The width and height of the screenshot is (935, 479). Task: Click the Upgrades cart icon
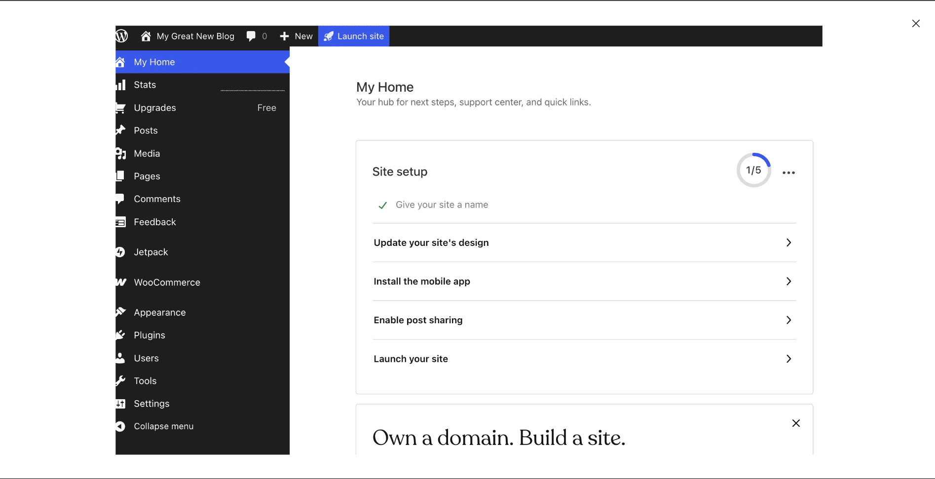pos(120,108)
